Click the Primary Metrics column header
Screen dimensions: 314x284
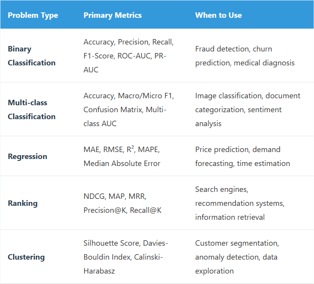tap(113, 15)
